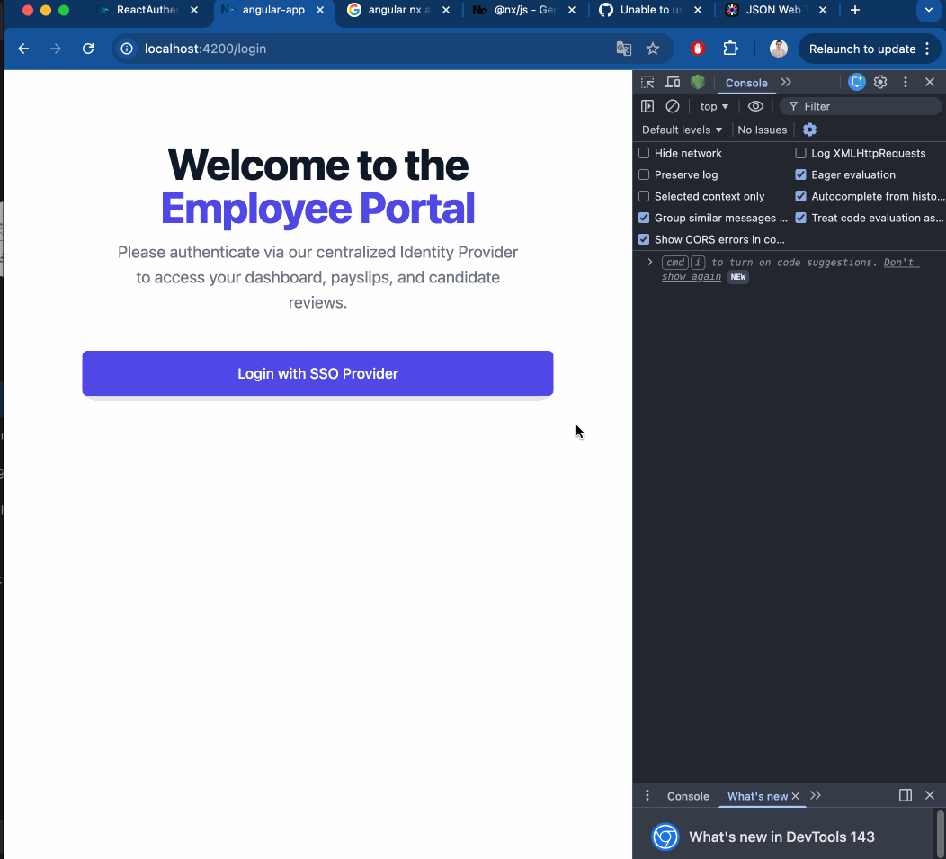This screenshot has width=946, height=859.
Task: Check the Hide network option
Action: (644, 153)
